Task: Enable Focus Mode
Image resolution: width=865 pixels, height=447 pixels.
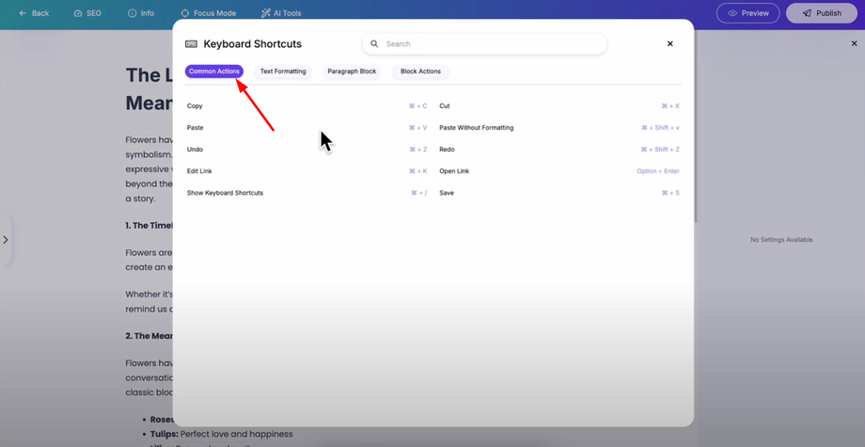Action: click(x=208, y=13)
